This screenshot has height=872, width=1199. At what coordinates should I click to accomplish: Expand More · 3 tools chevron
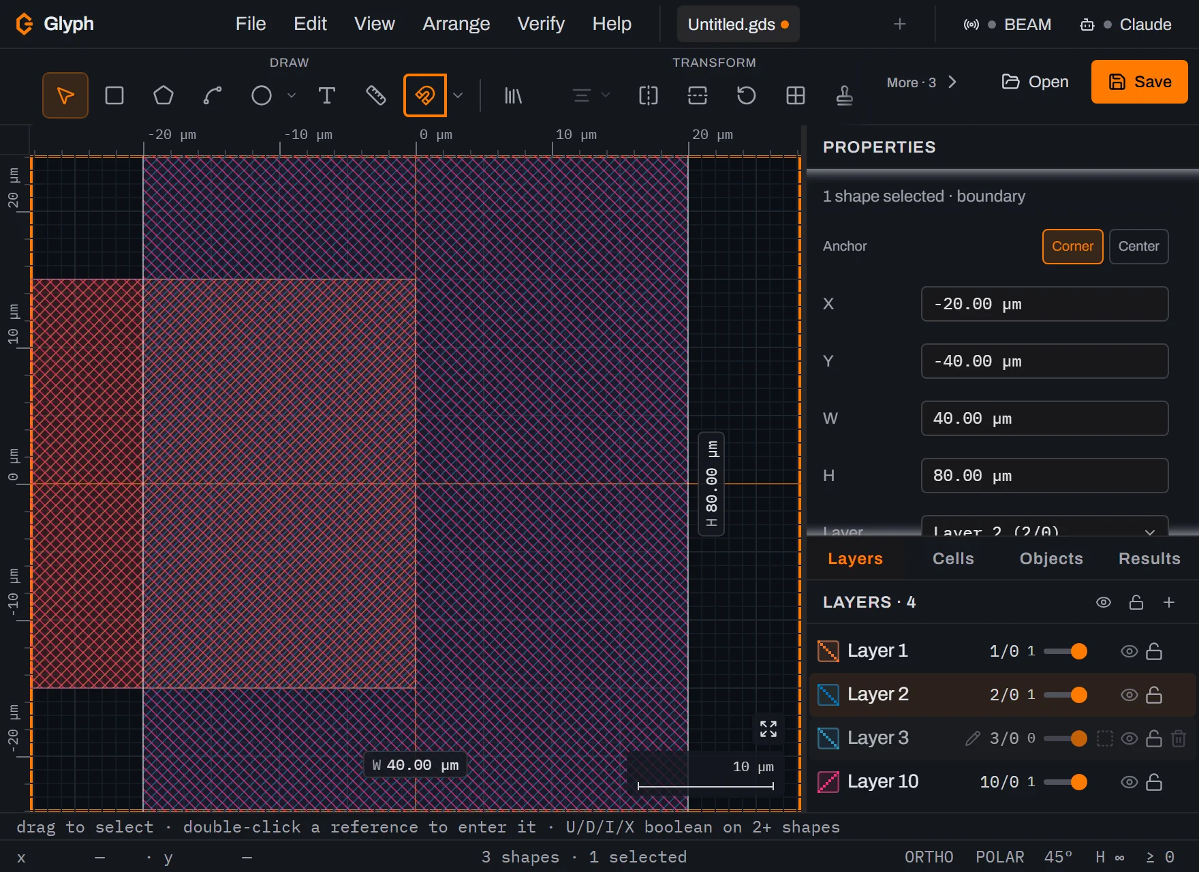pos(952,82)
